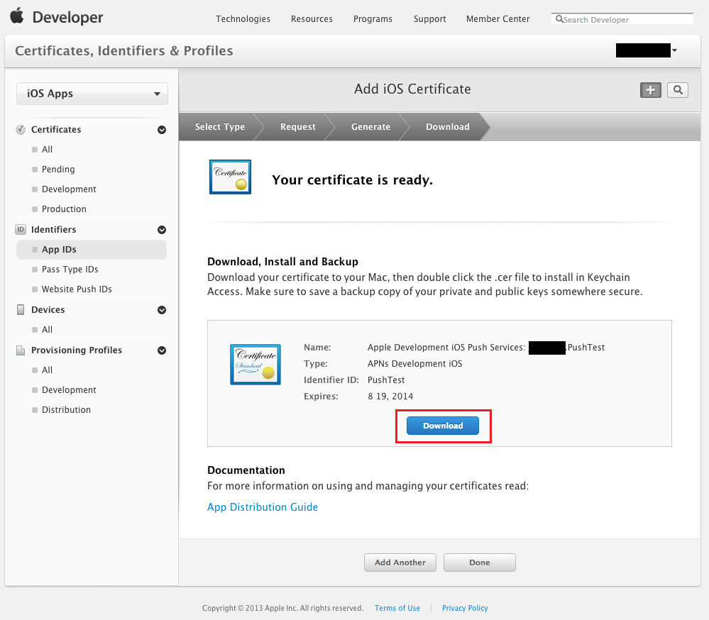Click the Developer title text
Image resolution: width=709 pixels, height=620 pixels.
click(x=68, y=17)
